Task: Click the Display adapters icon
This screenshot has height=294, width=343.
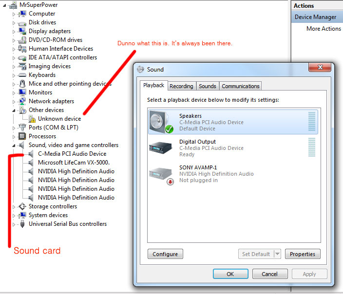Action: (x=22, y=31)
